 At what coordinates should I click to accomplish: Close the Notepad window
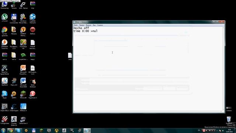click(222, 22)
